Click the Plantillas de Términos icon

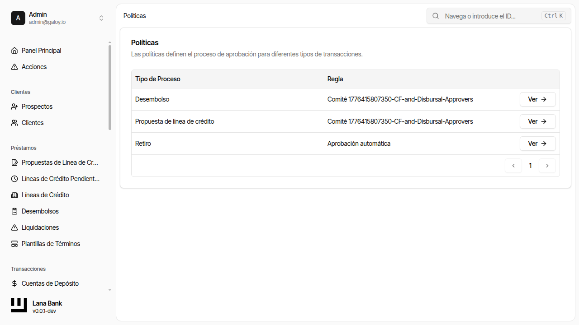click(x=14, y=244)
